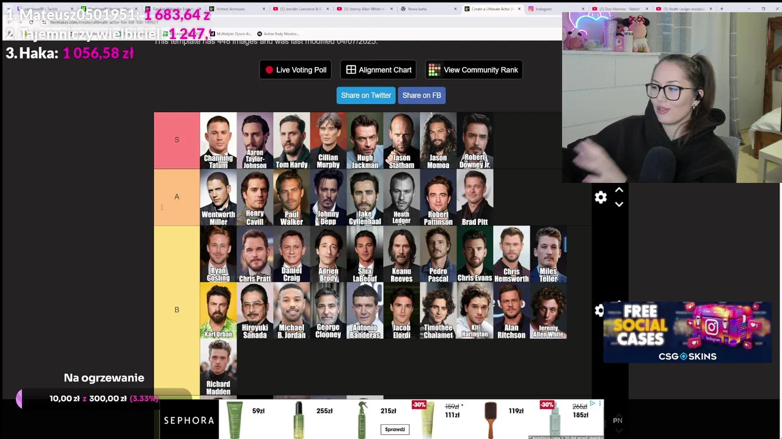Select Adrien Brody image
Viewport: 782px width, 439px height.
pyautogui.click(x=328, y=254)
